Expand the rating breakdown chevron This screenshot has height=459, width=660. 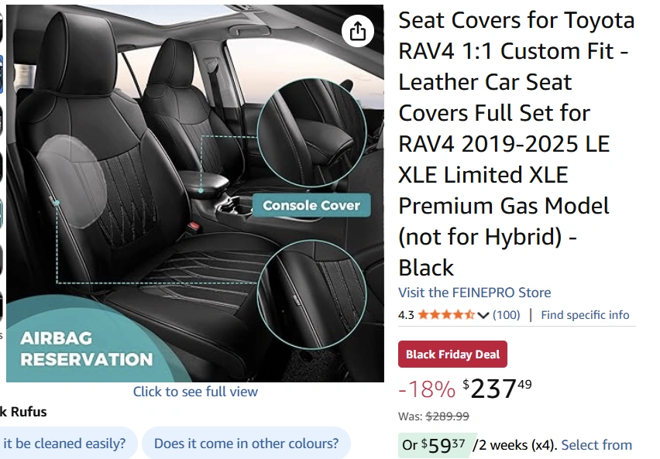coord(484,315)
